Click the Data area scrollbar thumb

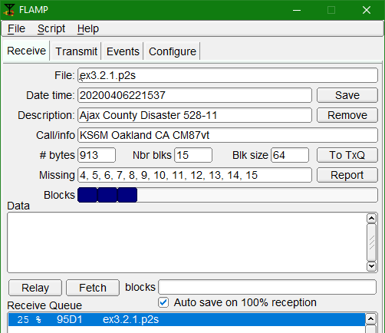click(371, 242)
